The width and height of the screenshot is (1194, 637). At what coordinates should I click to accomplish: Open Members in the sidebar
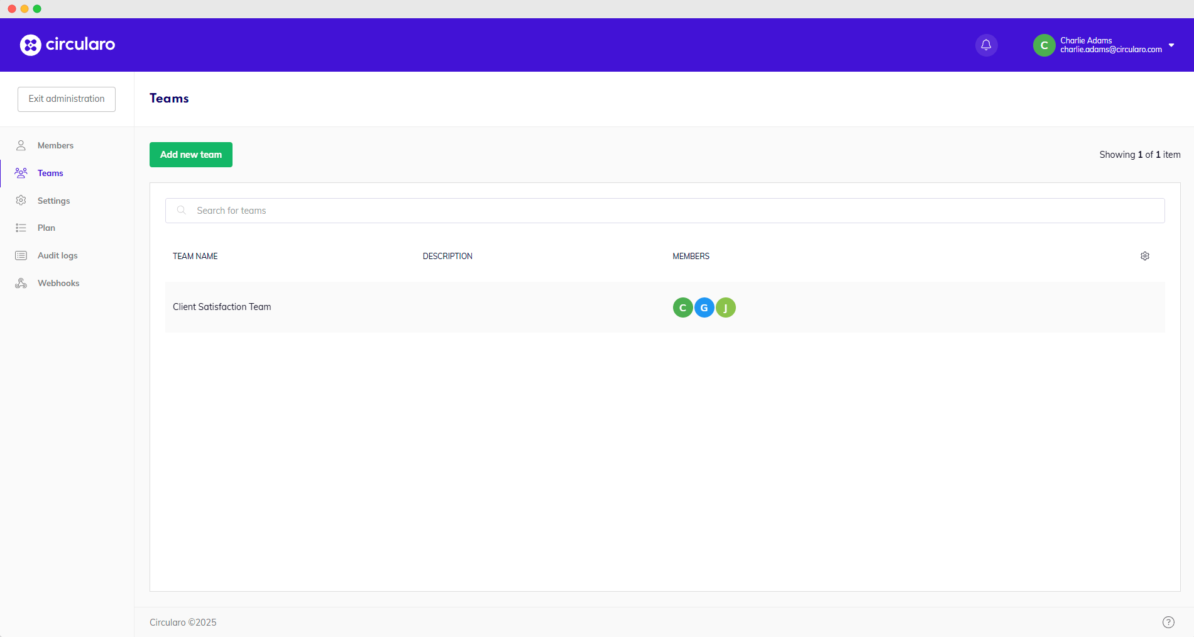[x=55, y=145]
